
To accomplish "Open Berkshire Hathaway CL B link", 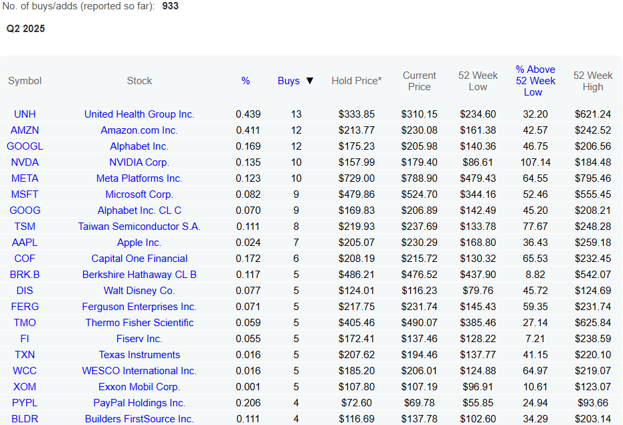I will [x=139, y=275].
